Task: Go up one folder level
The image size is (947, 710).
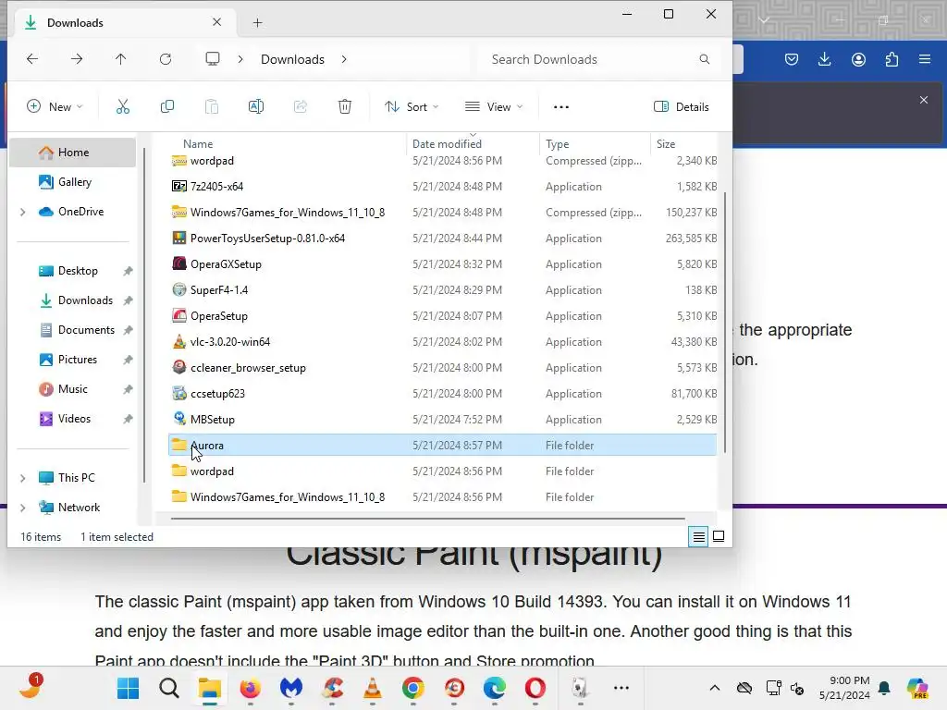Action: tap(121, 58)
